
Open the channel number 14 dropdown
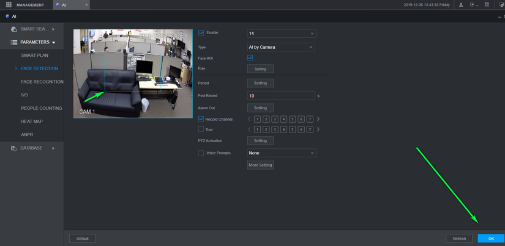[x=281, y=33]
